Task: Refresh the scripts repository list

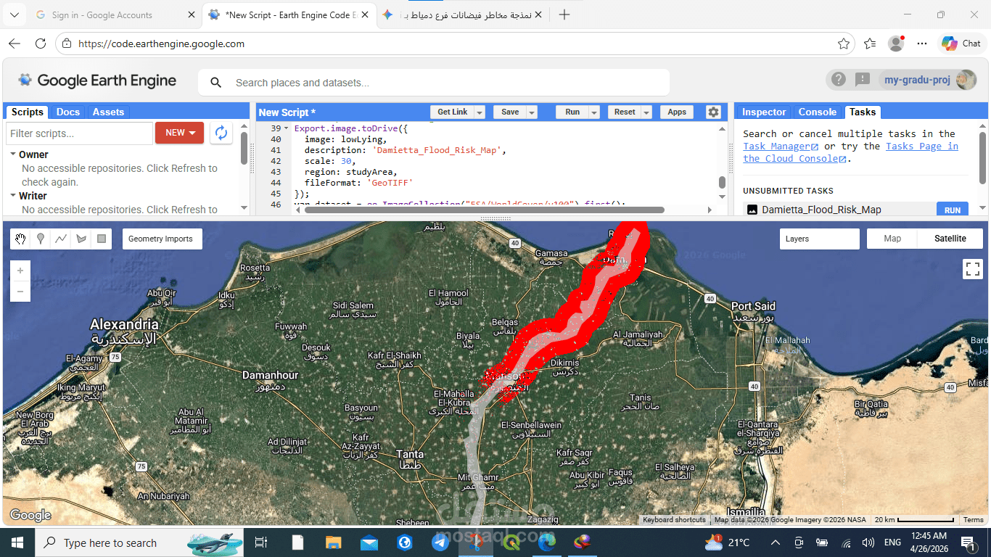Action: pos(221,133)
